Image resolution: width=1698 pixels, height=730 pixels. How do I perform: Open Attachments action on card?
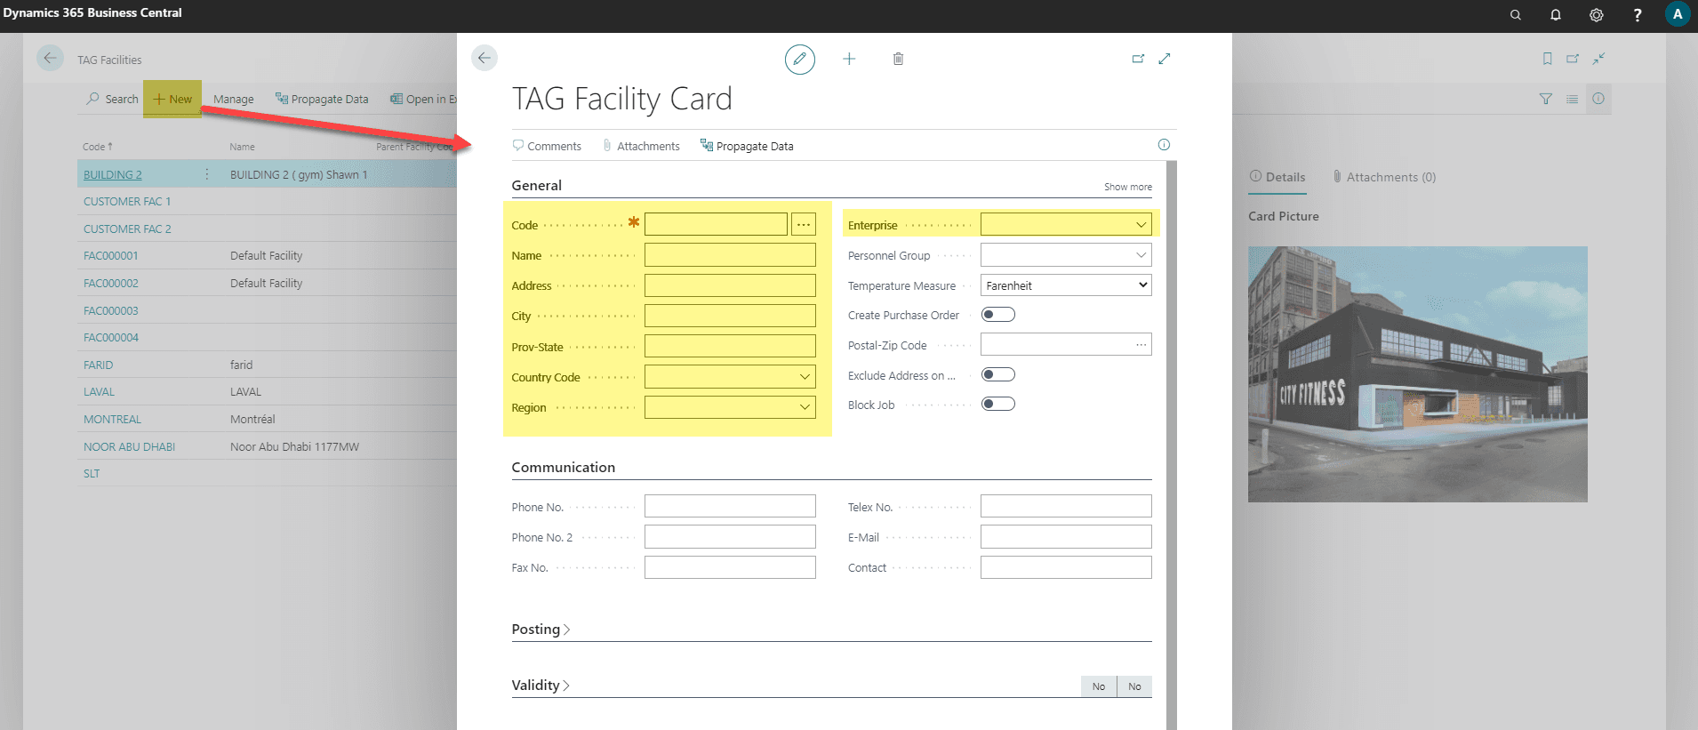point(641,146)
